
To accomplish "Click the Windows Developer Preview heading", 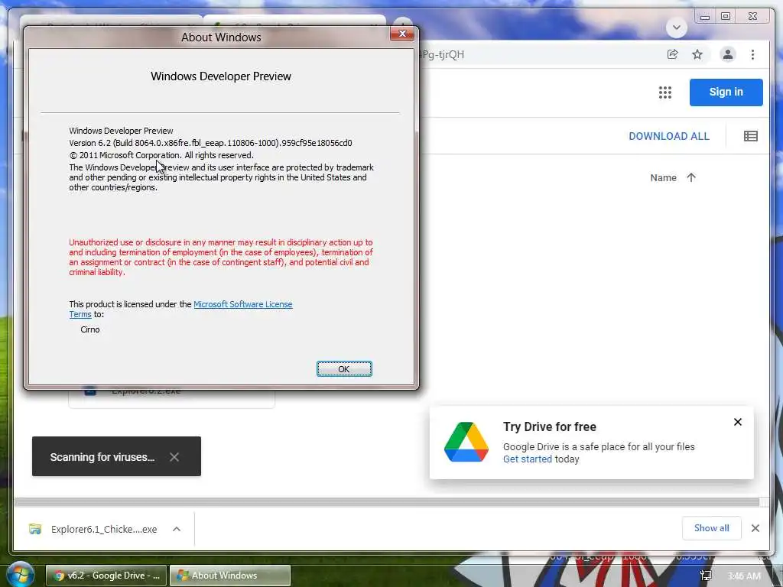I will [221, 76].
